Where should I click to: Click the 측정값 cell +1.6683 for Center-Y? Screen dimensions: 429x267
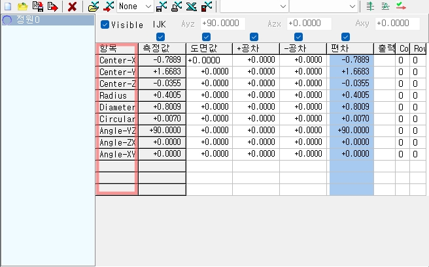point(162,72)
